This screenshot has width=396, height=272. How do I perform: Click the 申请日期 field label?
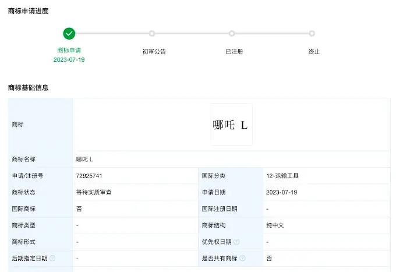pyautogui.click(x=213, y=192)
